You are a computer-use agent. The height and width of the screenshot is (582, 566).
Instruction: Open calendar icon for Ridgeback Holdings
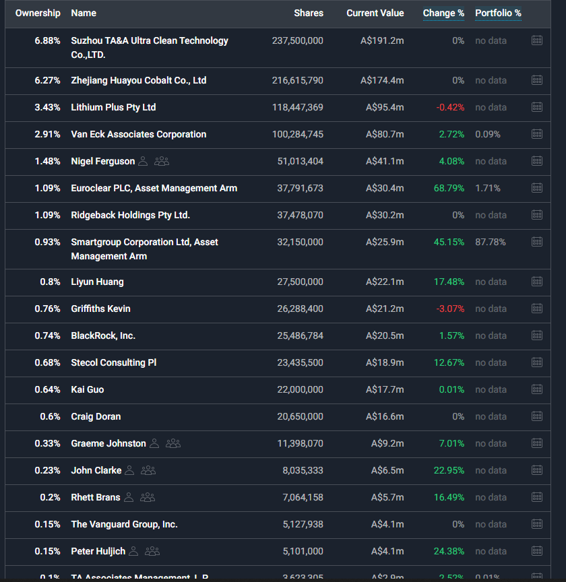point(536,214)
